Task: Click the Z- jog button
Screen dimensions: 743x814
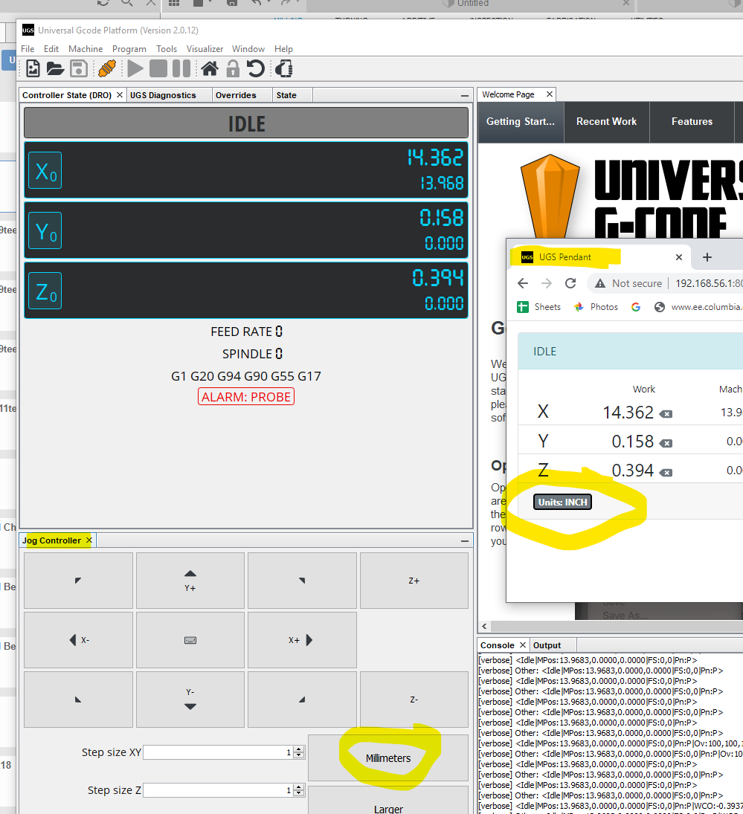Action: pyautogui.click(x=414, y=700)
